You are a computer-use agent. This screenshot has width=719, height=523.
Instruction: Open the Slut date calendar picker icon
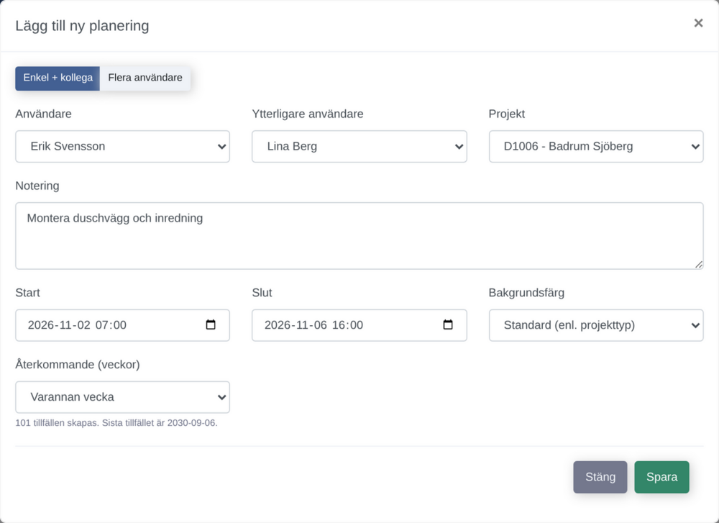(447, 325)
